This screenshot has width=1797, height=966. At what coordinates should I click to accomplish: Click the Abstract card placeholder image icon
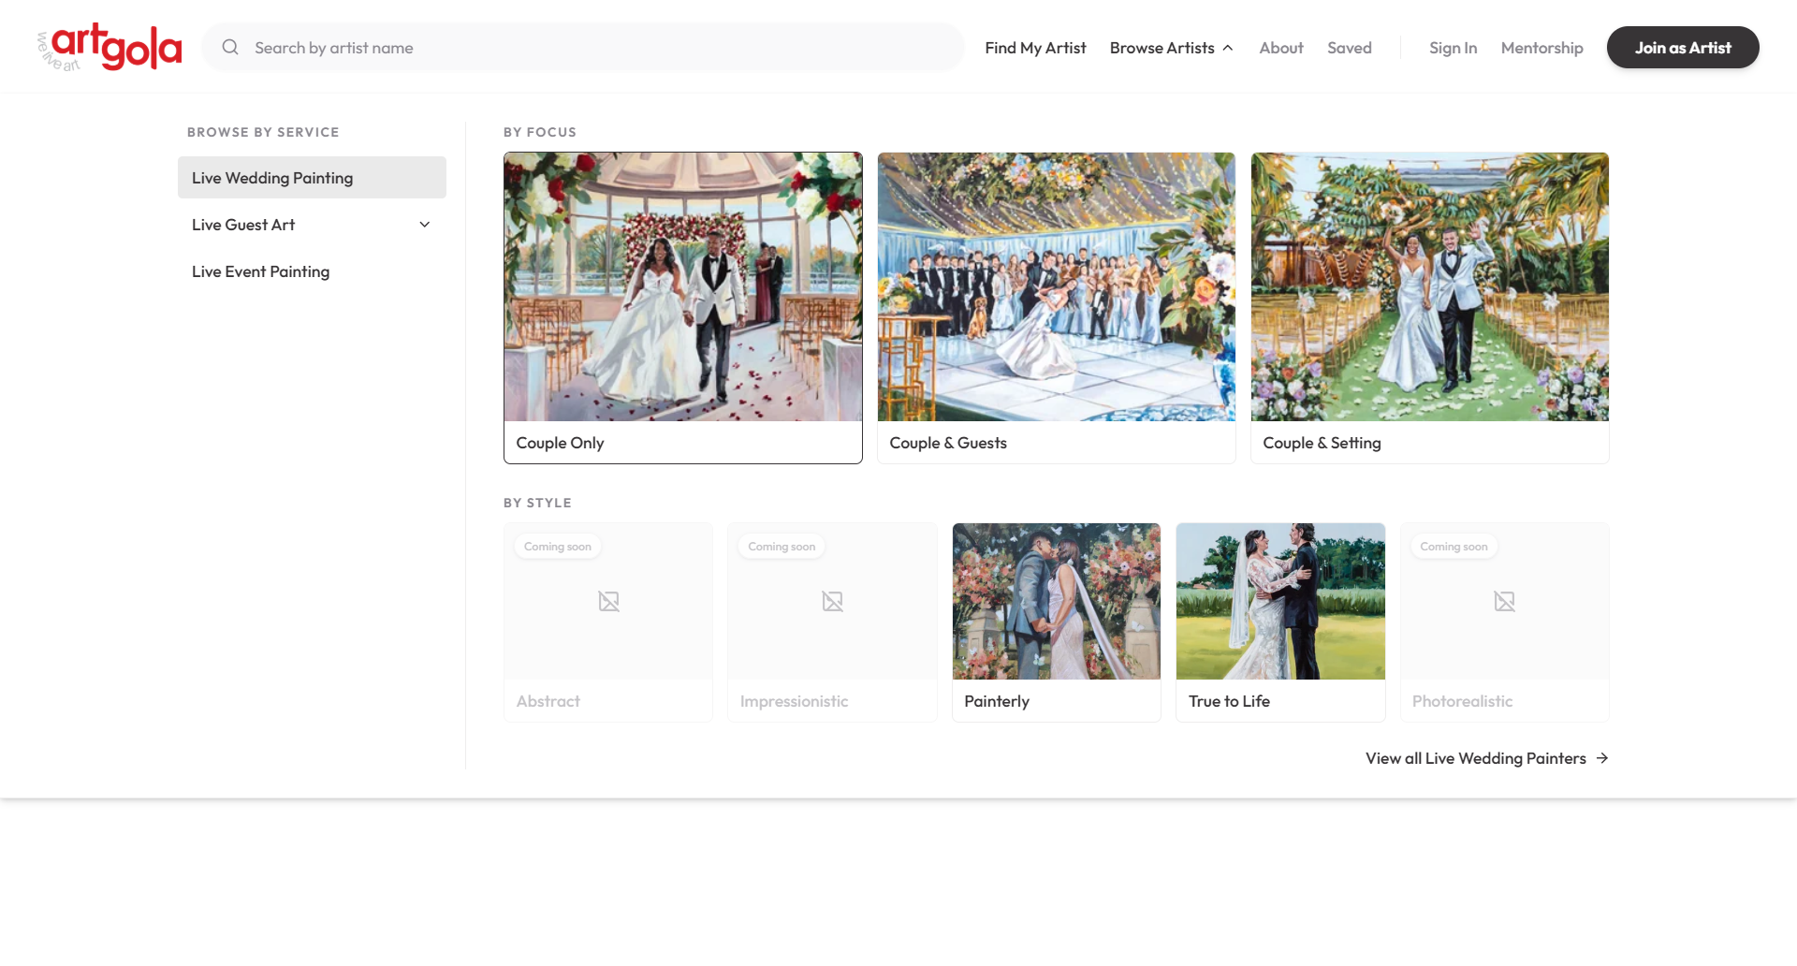point(608,601)
